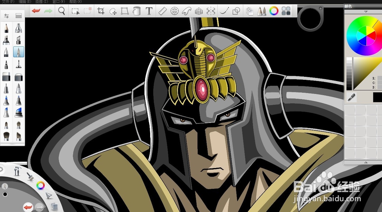Click the black current-color dot in Lagoon

pyautogui.click(x=5, y=194)
